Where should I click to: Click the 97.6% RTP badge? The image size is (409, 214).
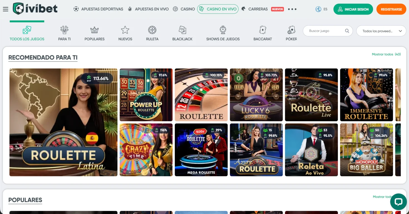pos(160,75)
